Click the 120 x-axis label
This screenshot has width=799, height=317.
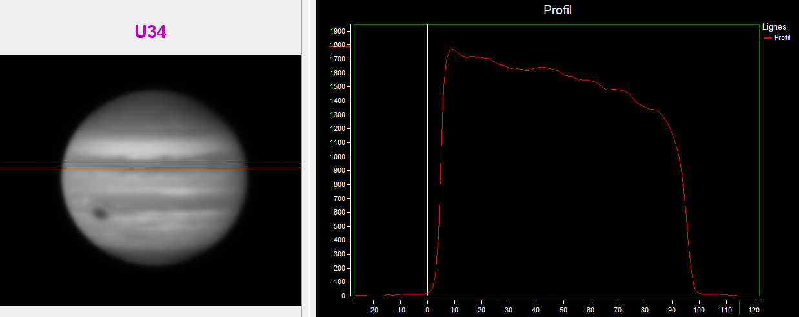753,310
